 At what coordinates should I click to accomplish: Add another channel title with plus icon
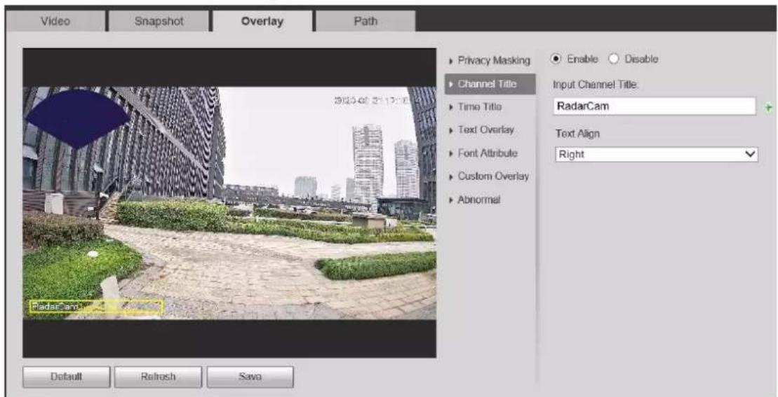tap(770, 107)
